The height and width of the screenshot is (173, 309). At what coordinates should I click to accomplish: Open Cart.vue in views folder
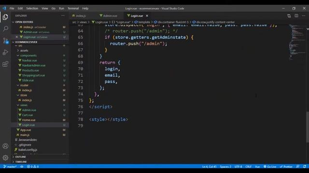point(27,115)
